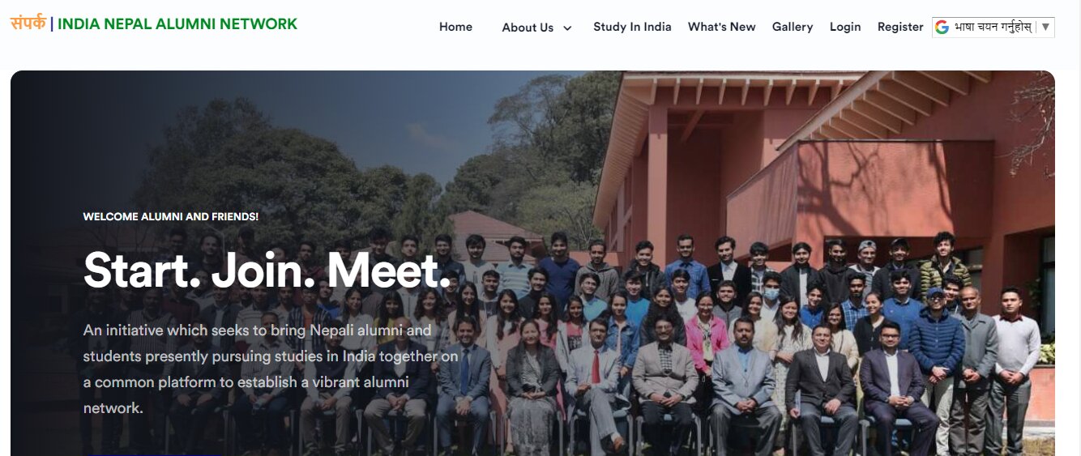Open the About Us menu
Viewport: 1081px width, 456px height.
click(x=528, y=28)
